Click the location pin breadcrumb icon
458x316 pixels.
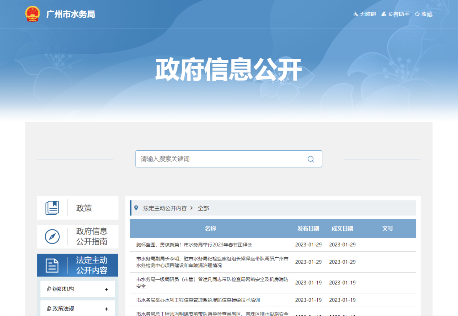136,208
